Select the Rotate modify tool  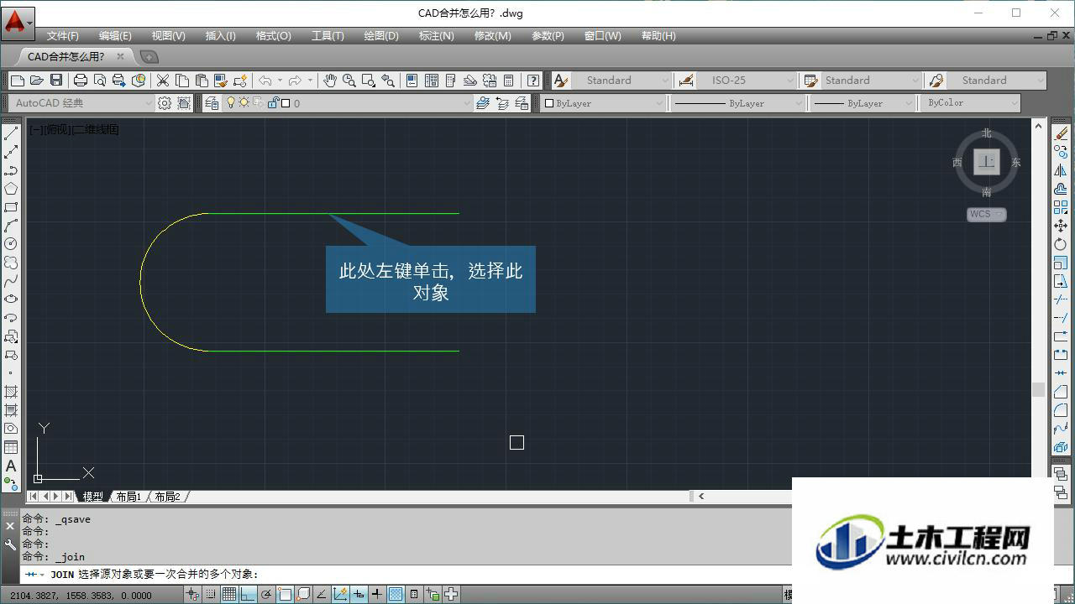click(1062, 244)
